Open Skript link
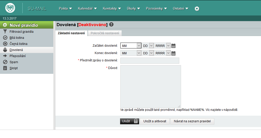Viewport: 261px width, 138px height. [x=14, y=68]
